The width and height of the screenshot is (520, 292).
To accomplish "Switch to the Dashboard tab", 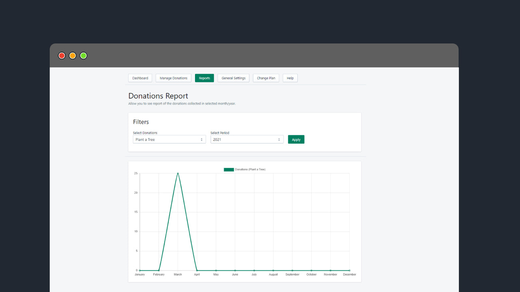I will click(140, 78).
